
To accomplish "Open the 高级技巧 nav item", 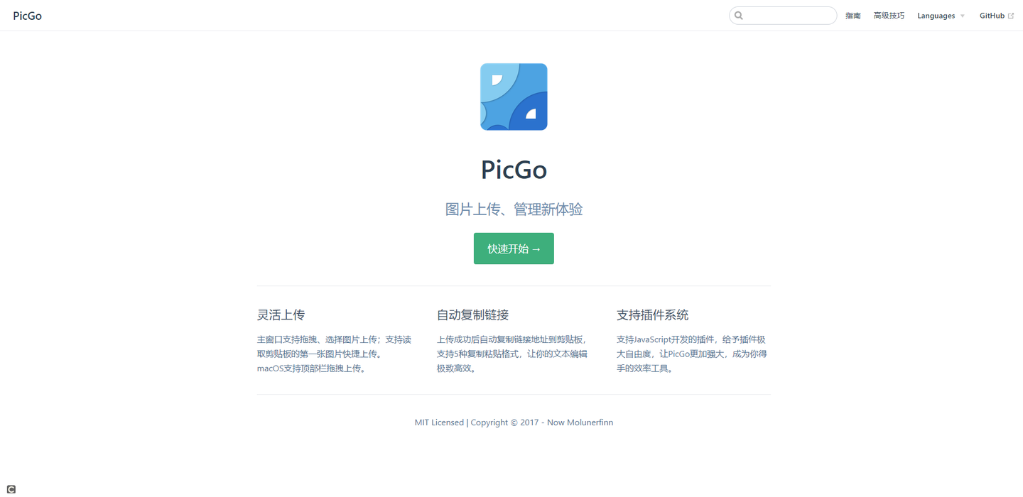I will click(889, 16).
